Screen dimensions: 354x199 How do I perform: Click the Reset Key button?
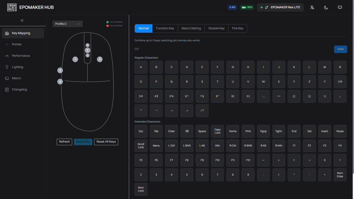click(x=83, y=142)
